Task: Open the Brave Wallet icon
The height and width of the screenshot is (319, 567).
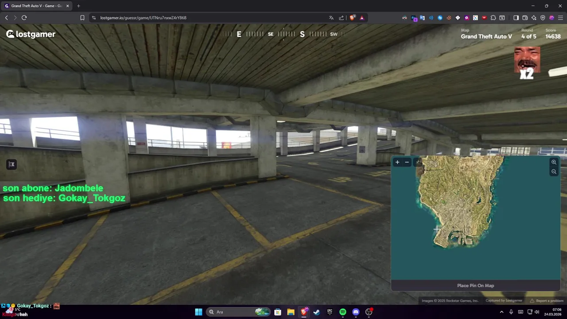Action: [525, 18]
